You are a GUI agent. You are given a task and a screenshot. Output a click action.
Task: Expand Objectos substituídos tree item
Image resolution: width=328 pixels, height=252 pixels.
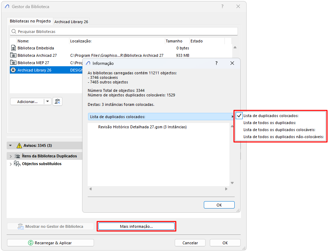coord(11,164)
